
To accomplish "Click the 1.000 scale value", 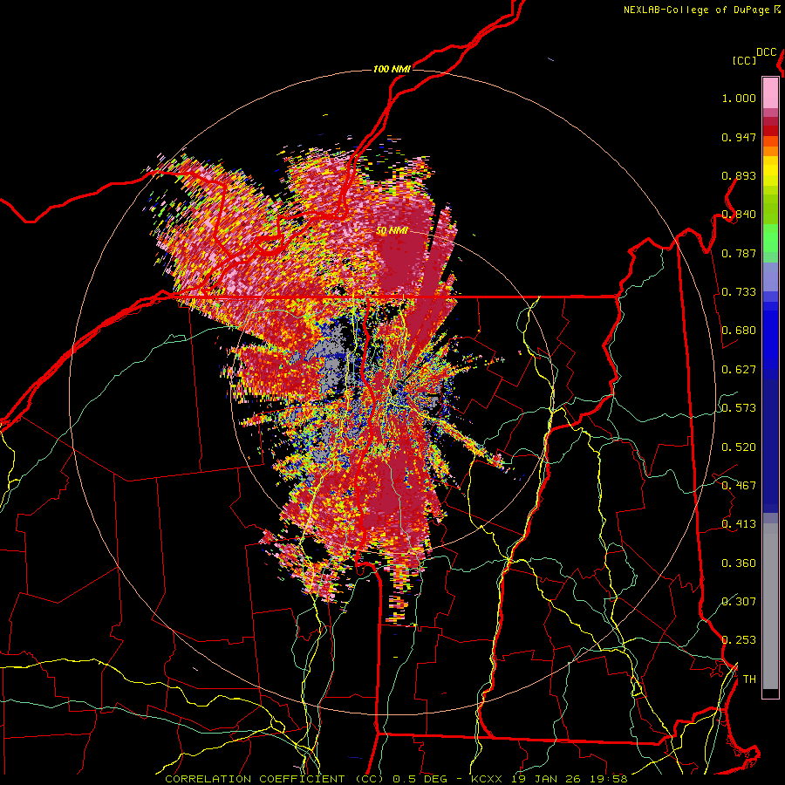I will point(739,99).
